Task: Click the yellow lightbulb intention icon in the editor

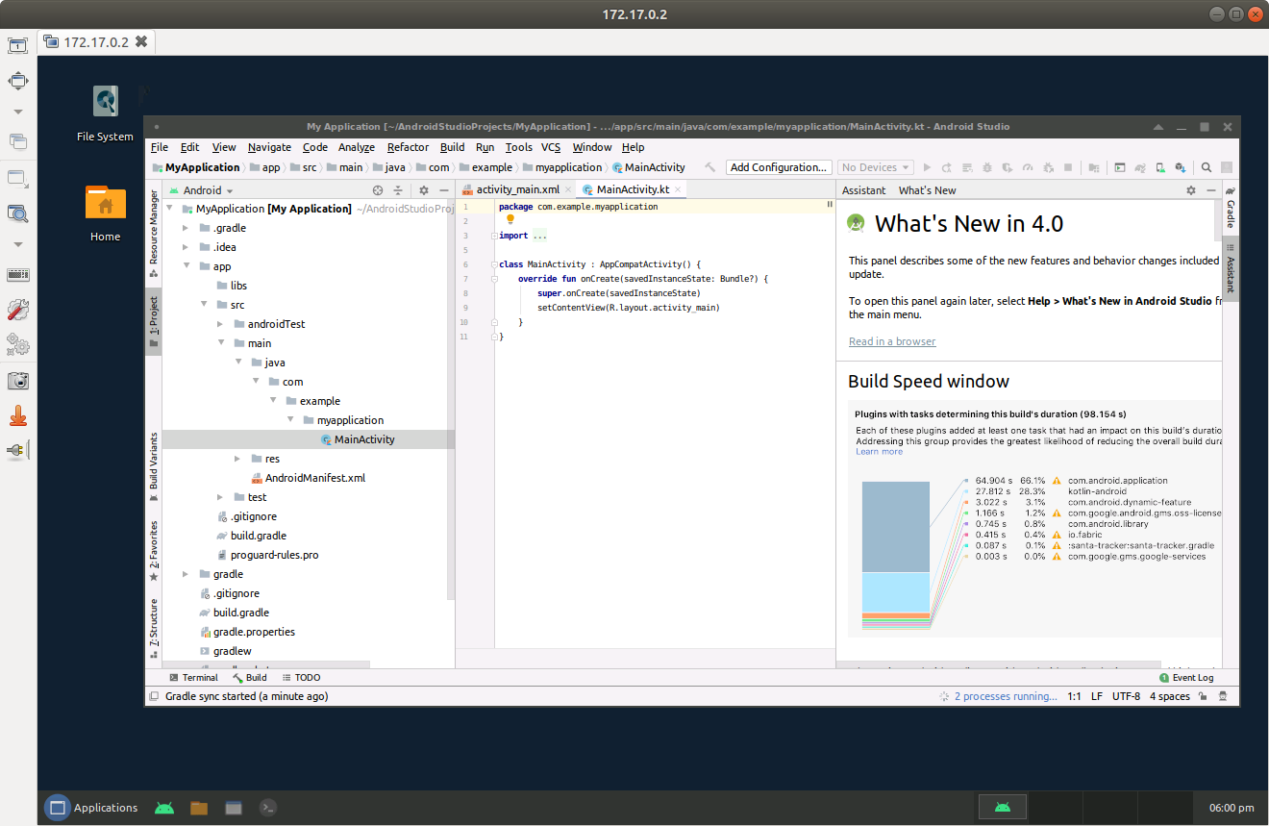Action: tap(510, 219)
